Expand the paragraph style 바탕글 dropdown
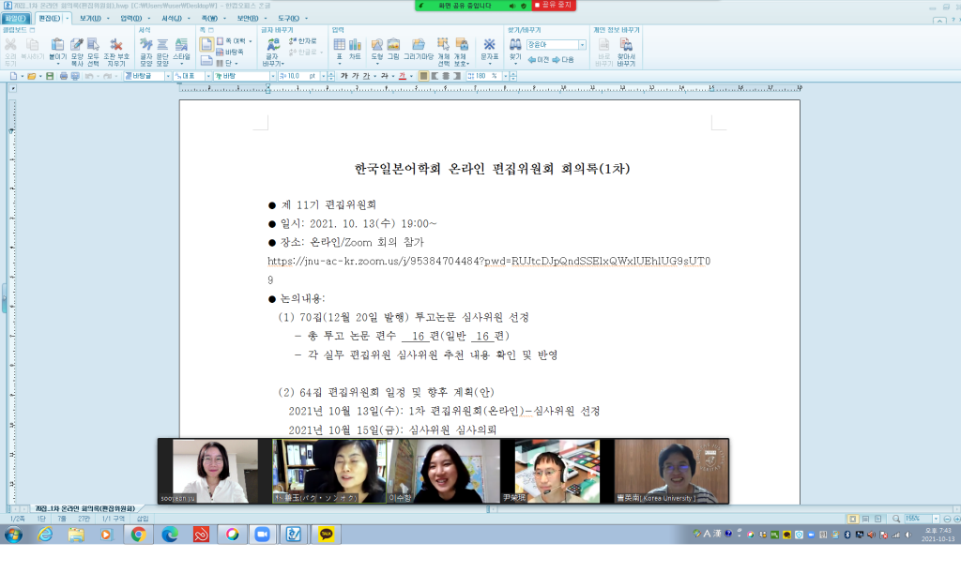Viewport: 961px width, 573px height. [x=168, y=77]
